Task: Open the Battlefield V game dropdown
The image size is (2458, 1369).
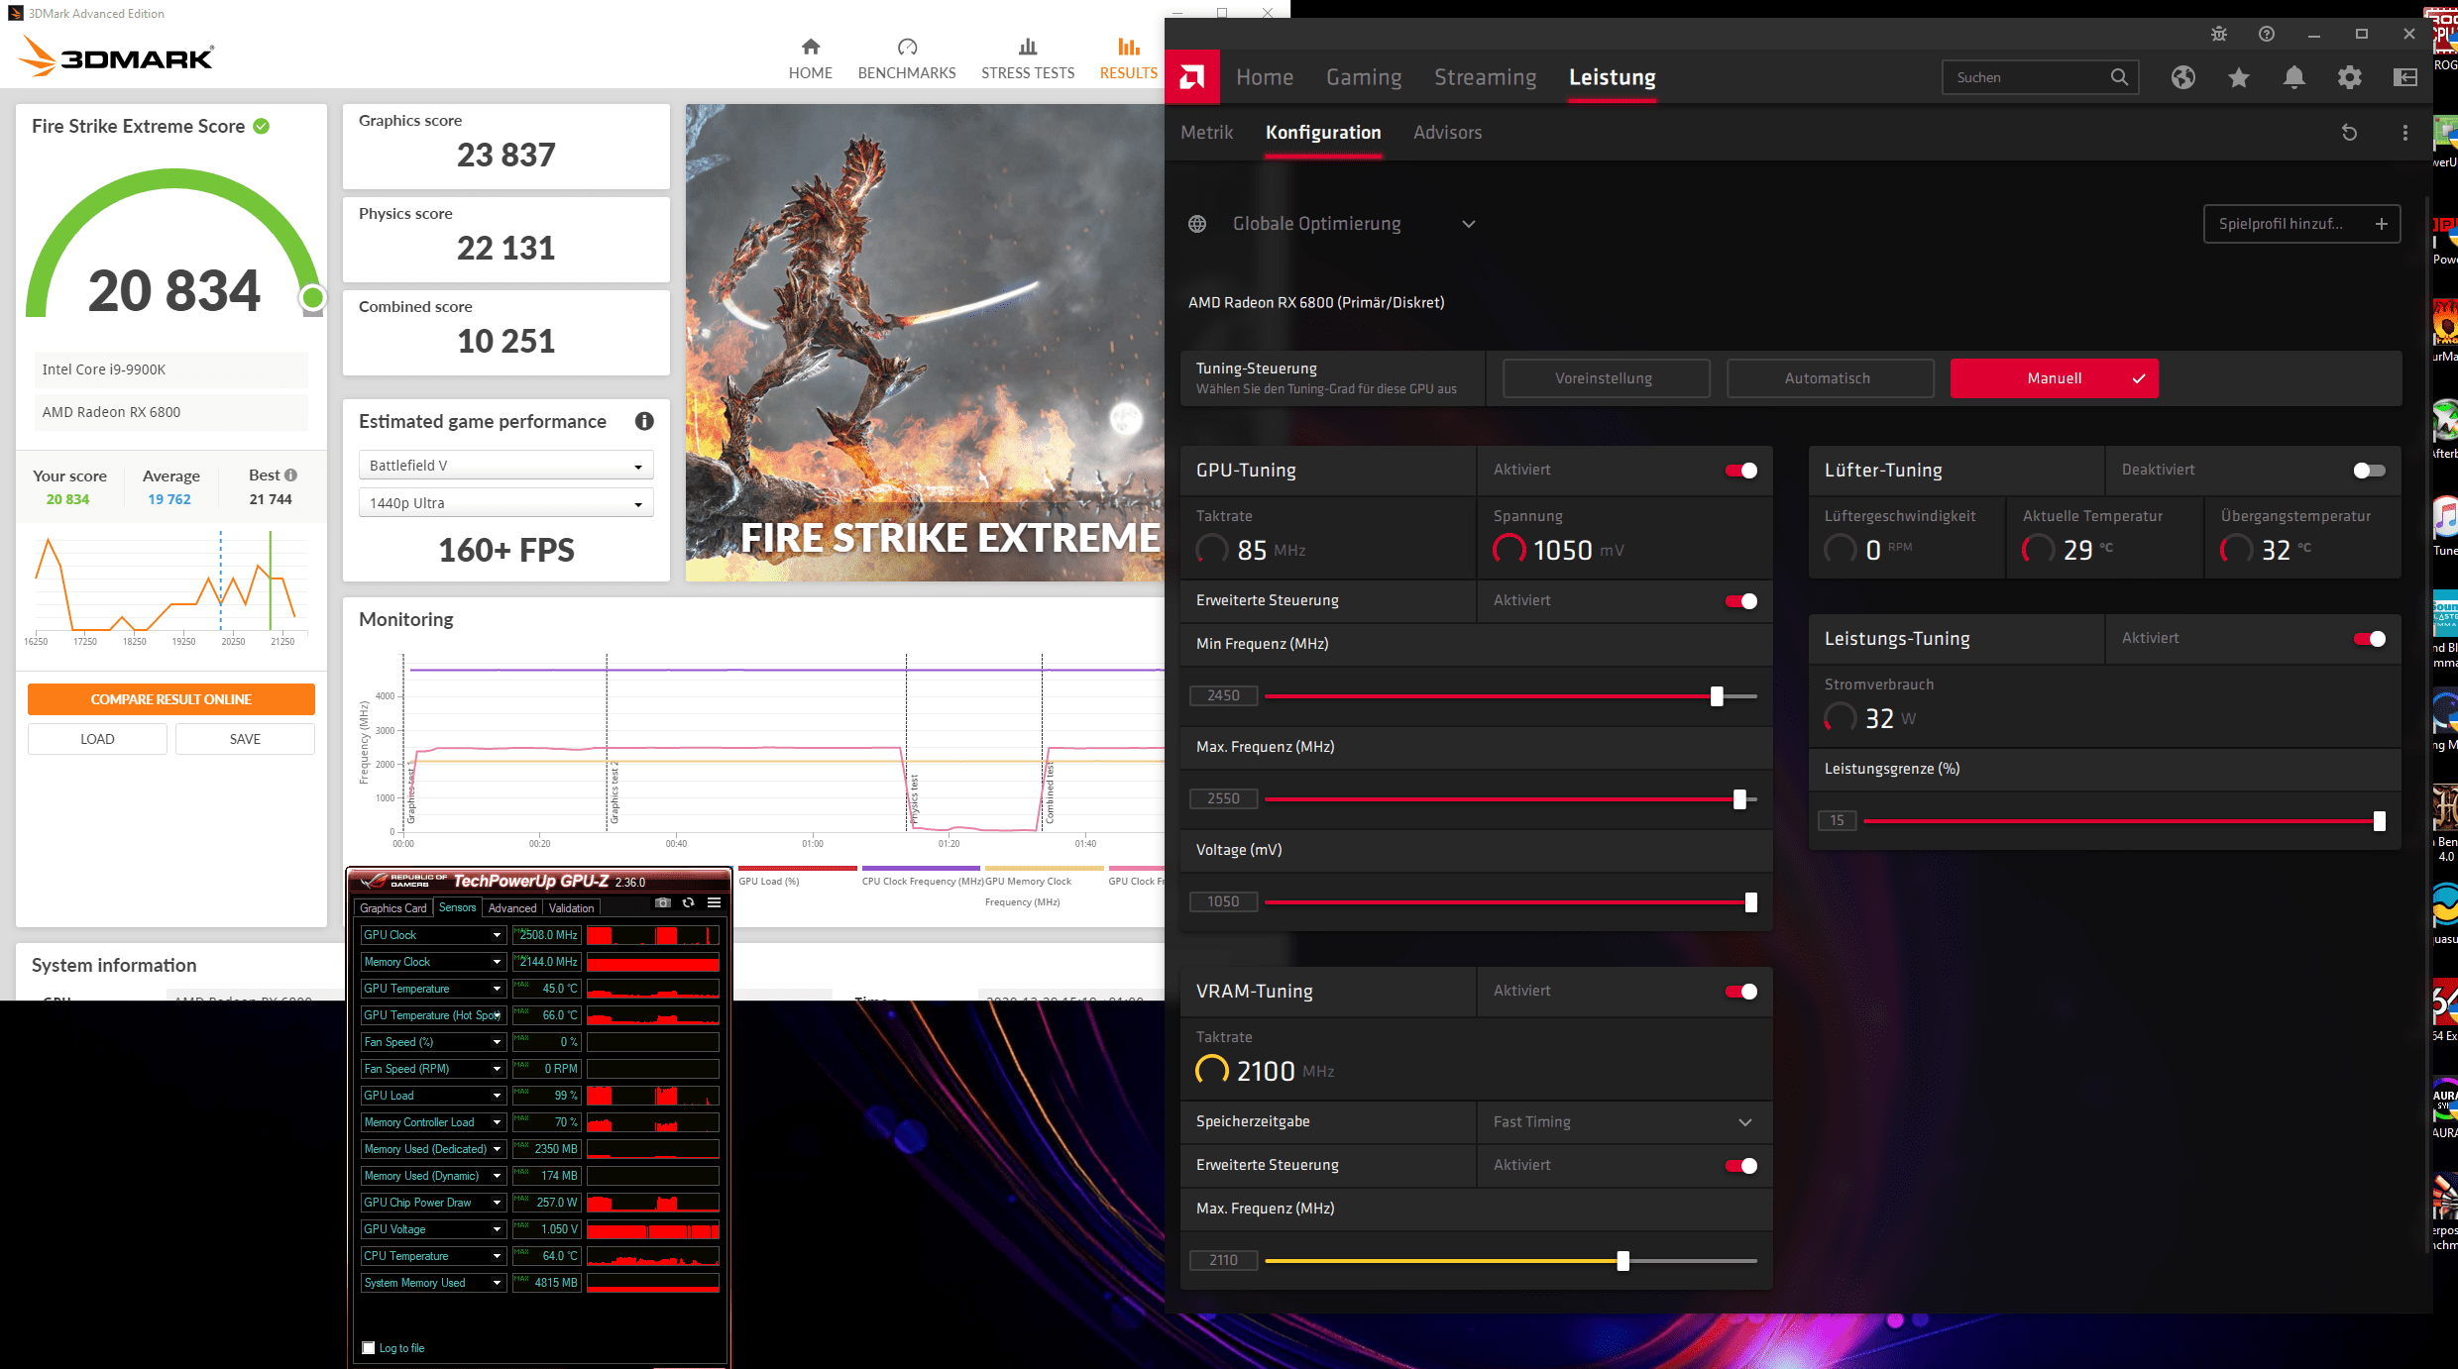Action: click(x=505, y=466)
